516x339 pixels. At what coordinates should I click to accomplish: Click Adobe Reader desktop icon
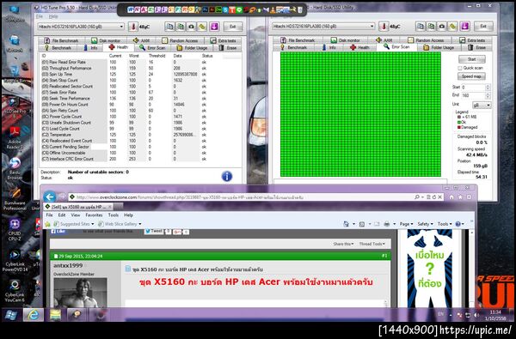[x=15, y=138]
